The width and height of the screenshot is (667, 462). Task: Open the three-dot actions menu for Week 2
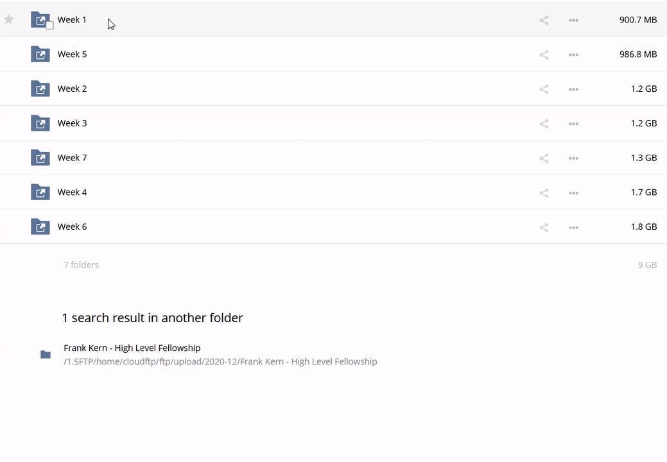point(573,89)
